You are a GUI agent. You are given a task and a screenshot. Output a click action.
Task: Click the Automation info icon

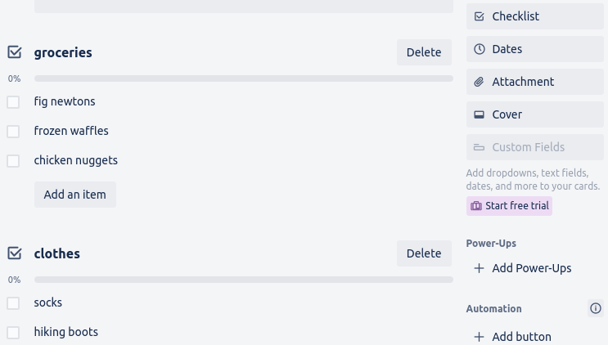point(596,308)
